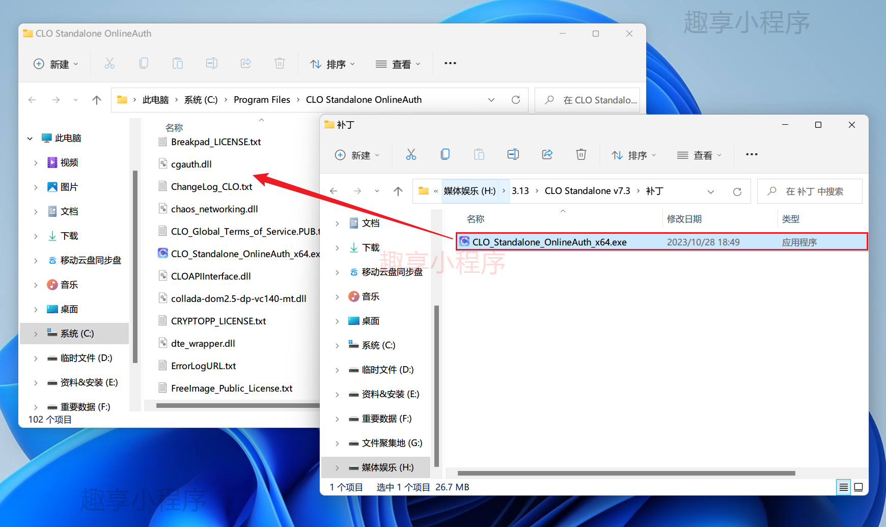886x527 pixels.
Task: Click 媒体娱乐 (H:) breadcrumb
Action: pyautogui.click(x=469, y=191)
